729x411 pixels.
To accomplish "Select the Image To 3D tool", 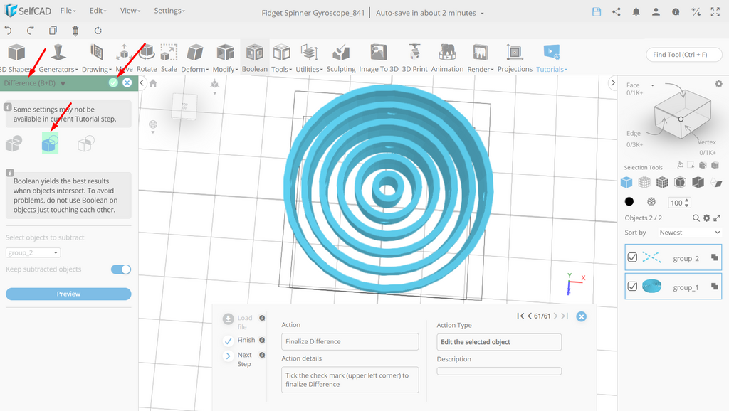I will point(379,58).
